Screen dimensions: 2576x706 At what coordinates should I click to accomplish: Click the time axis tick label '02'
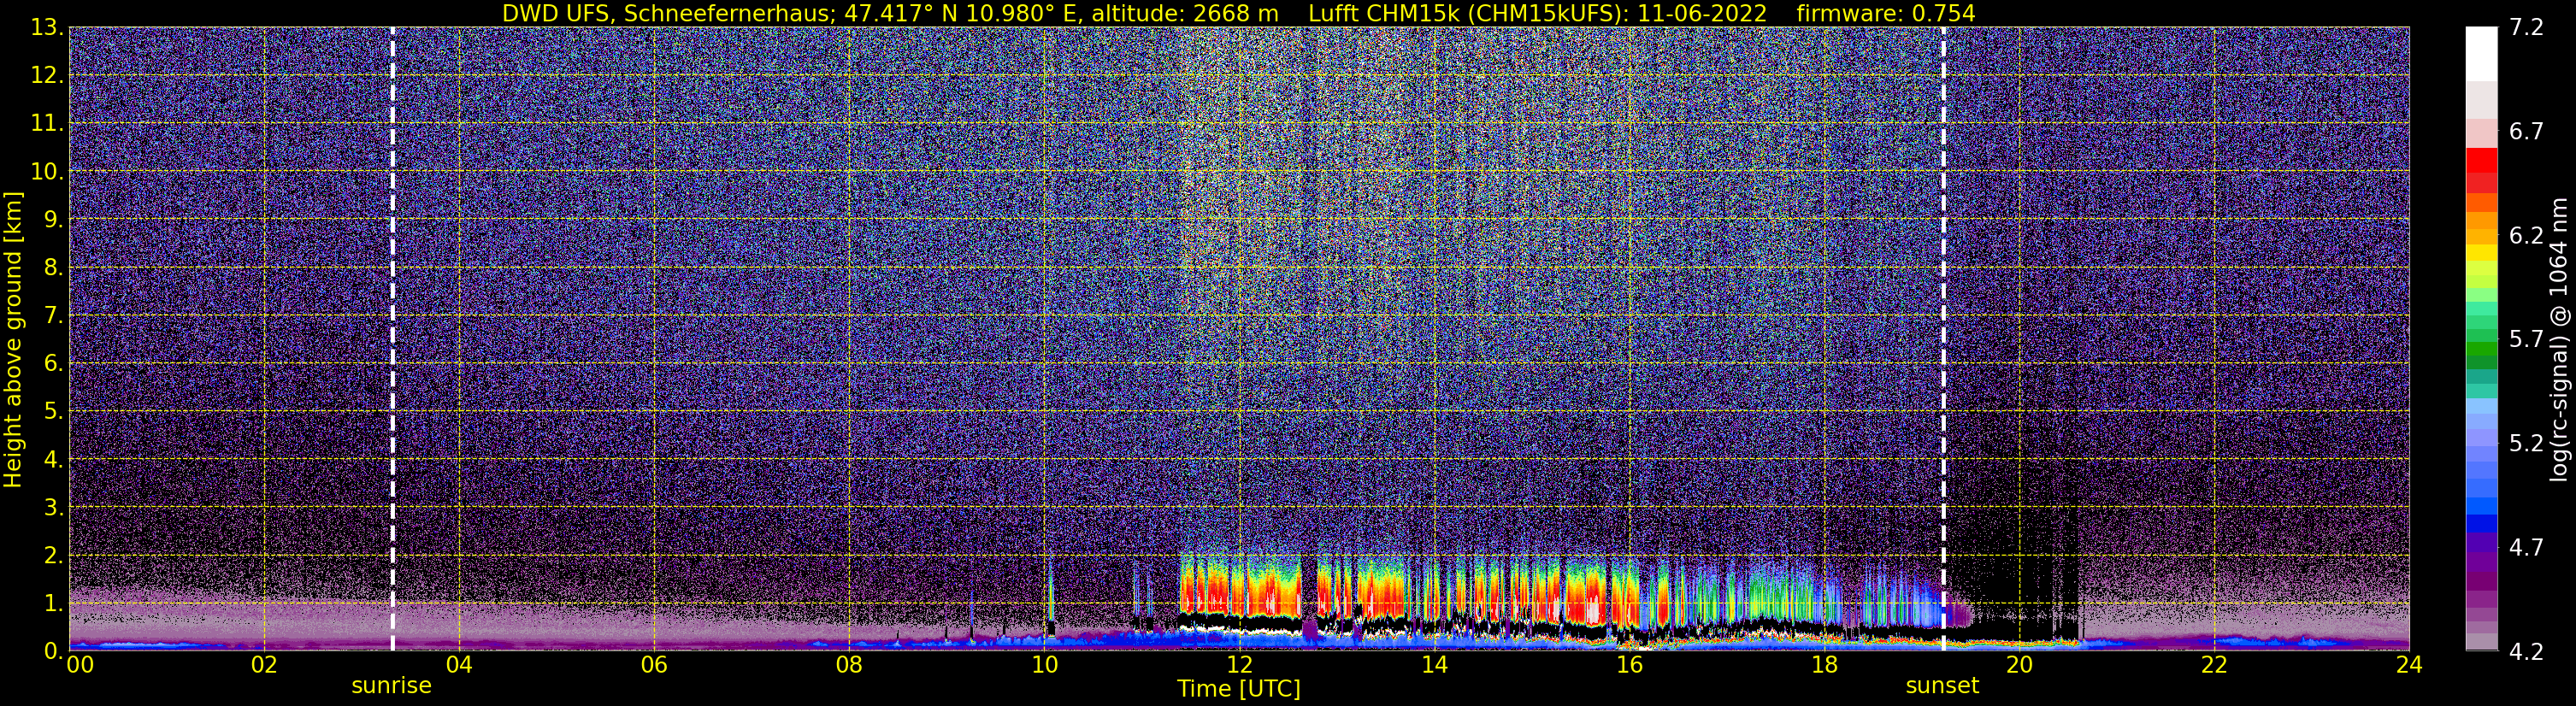264,666
